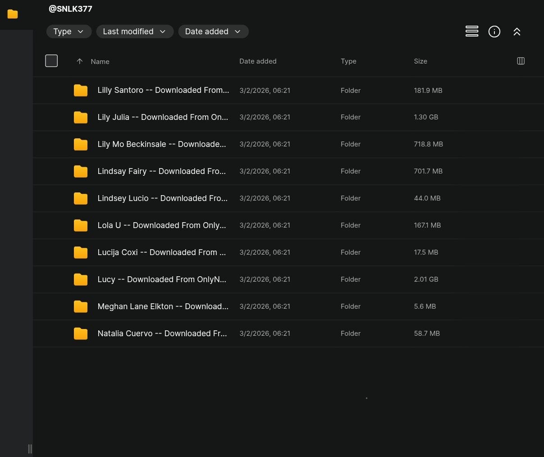Expand the Date added filter dropdown
The height and width of the screenshot is (457, 544).
[213, 32]
